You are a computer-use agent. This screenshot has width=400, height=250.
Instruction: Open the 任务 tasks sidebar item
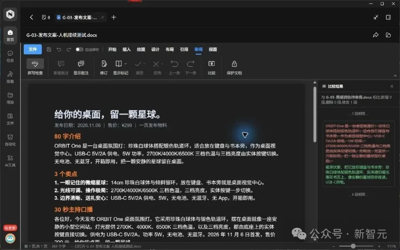point(10,56)
